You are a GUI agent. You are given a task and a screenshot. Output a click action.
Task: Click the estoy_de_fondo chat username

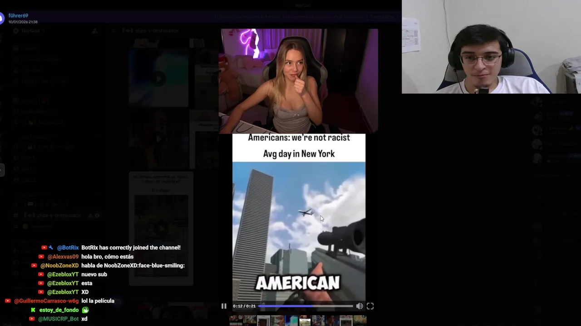(59, 310)
